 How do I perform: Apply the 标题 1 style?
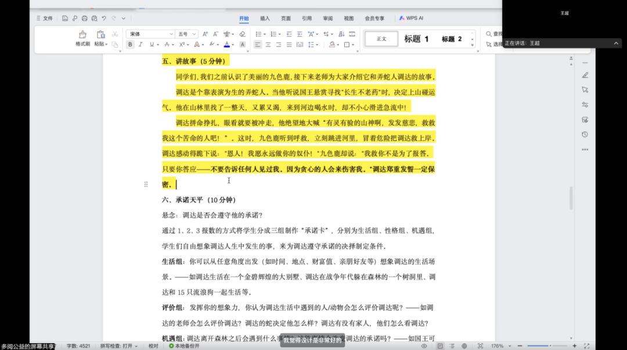(416, 39)
